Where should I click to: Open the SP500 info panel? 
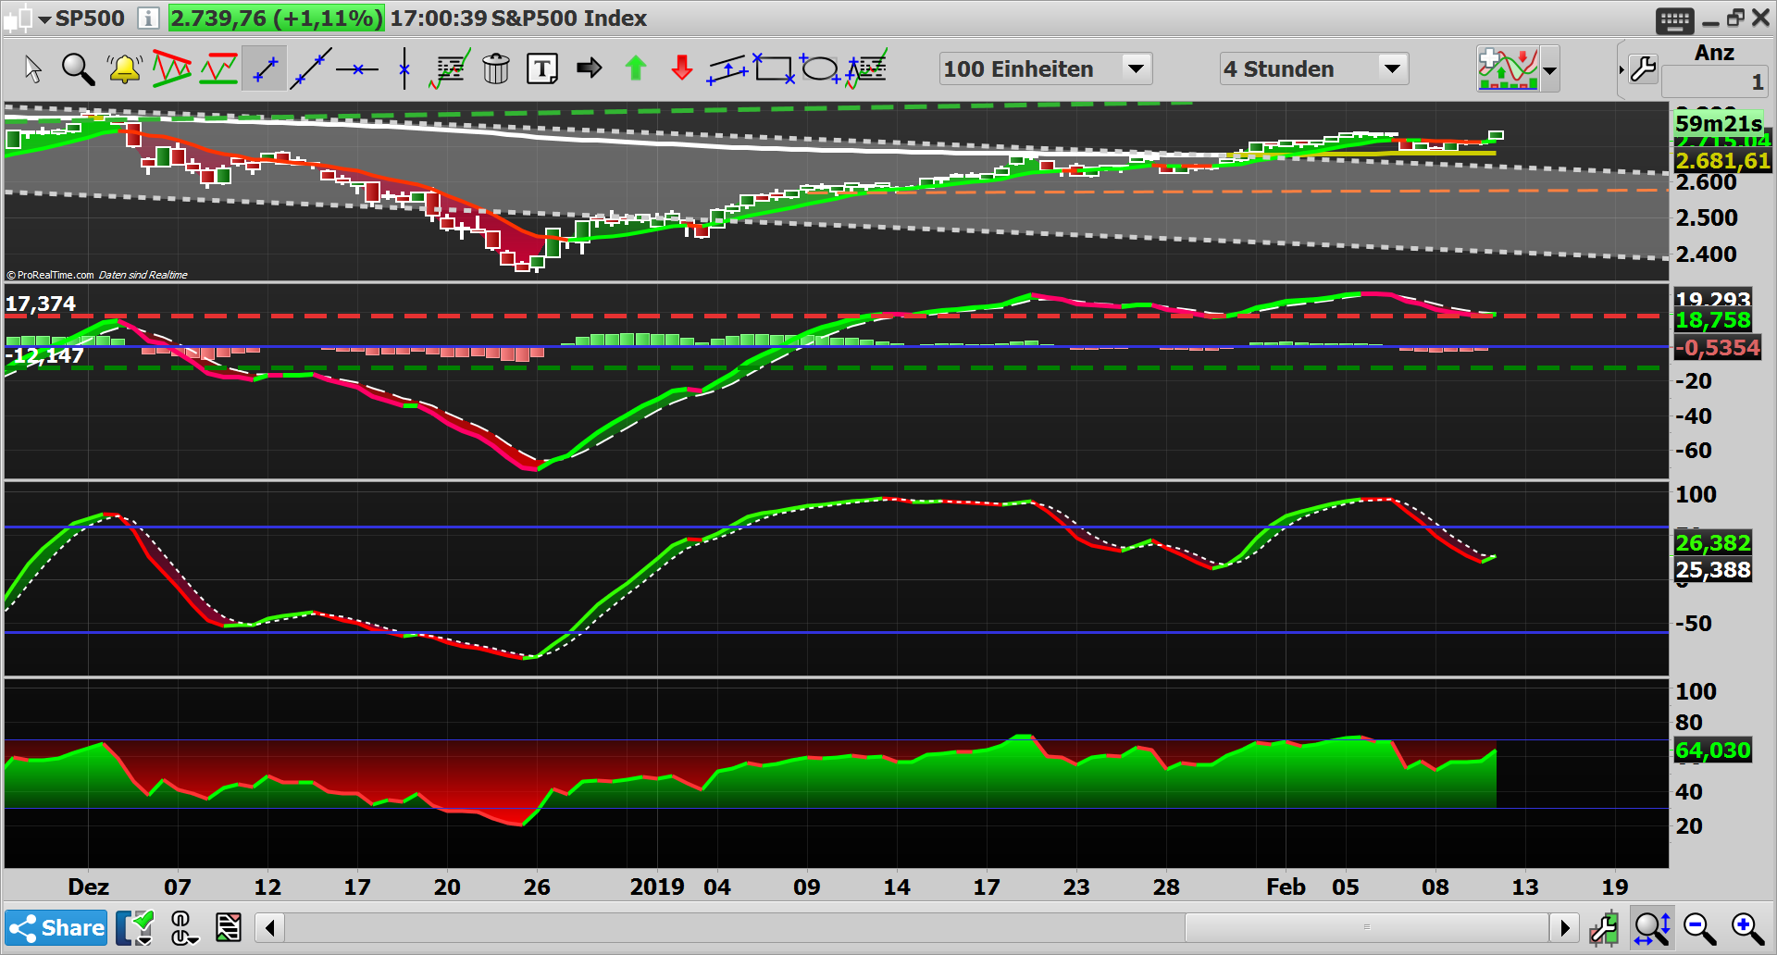[x=148, y=18]
